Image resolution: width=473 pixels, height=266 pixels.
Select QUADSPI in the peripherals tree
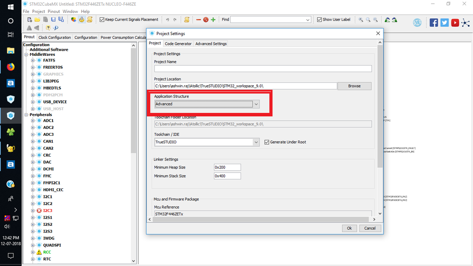(52, 245)
